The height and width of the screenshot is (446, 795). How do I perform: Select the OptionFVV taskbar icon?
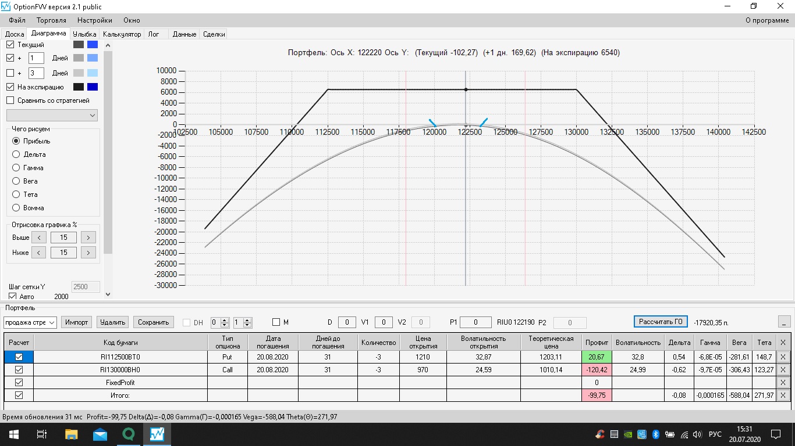point(157,434)
